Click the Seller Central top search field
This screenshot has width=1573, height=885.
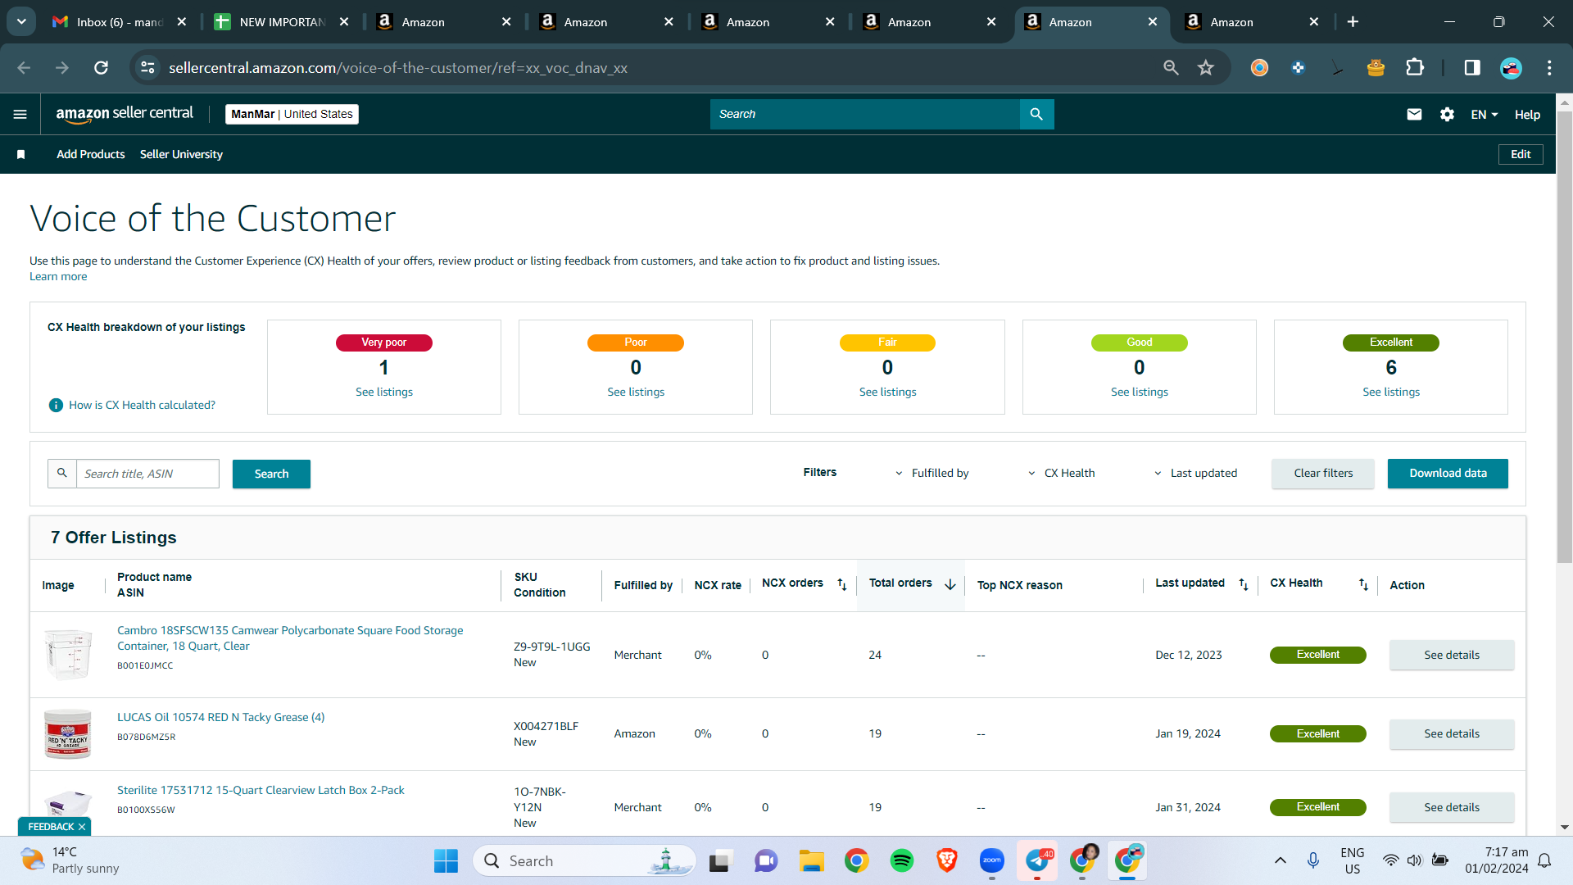point(864,115)
